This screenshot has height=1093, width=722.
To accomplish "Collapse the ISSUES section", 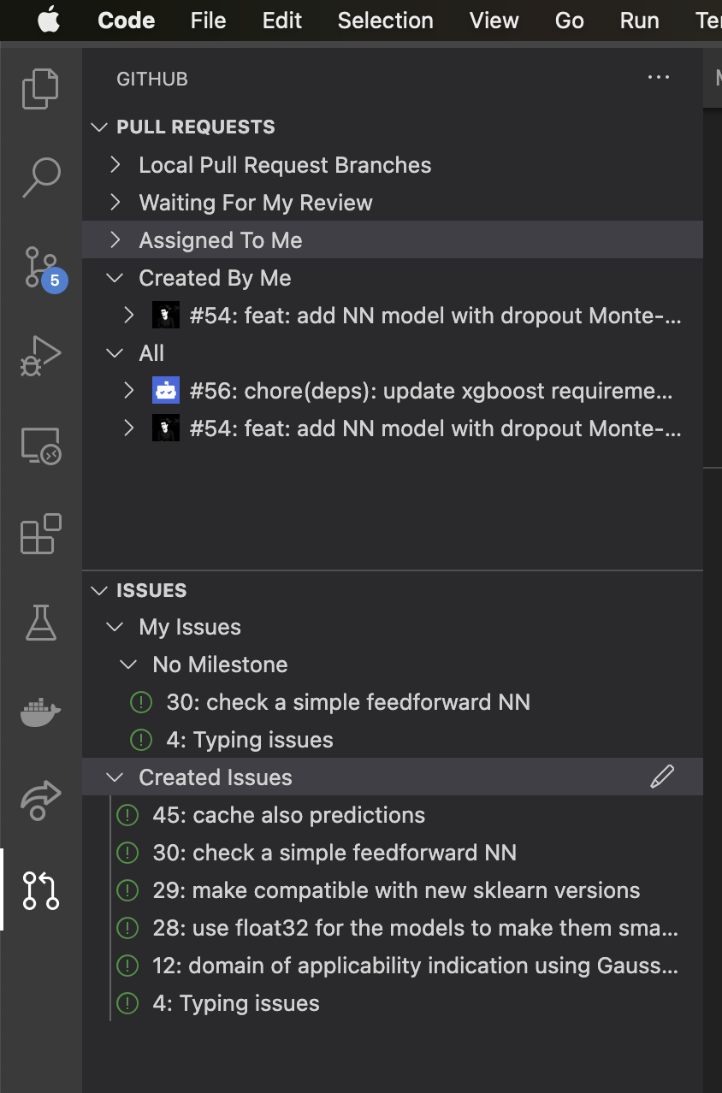I will [100, 591].
